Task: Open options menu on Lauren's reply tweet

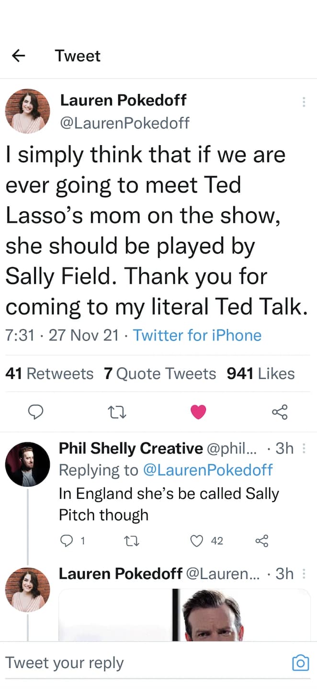Action: point(304,574)
